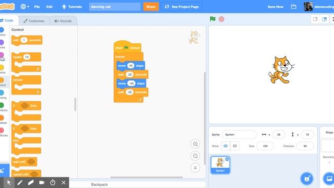Click the second wait .25 value
Image resolution: width=334 pixels, height=188 pixels.
(129, 92)
